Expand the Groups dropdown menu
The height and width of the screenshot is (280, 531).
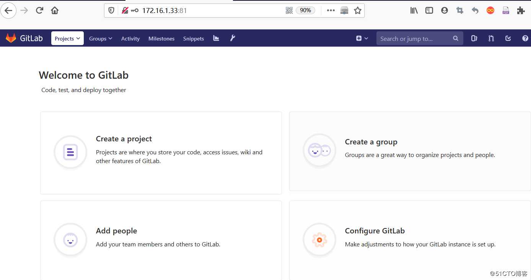pyautogui.click(x=101, y=39)
